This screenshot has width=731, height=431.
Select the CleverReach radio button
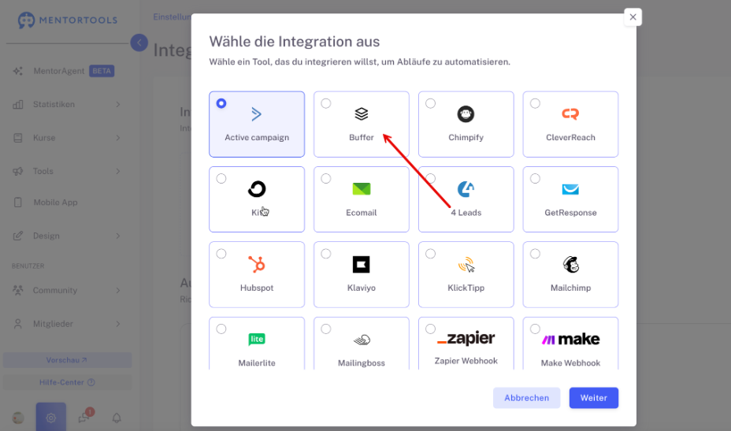point(535,103)
